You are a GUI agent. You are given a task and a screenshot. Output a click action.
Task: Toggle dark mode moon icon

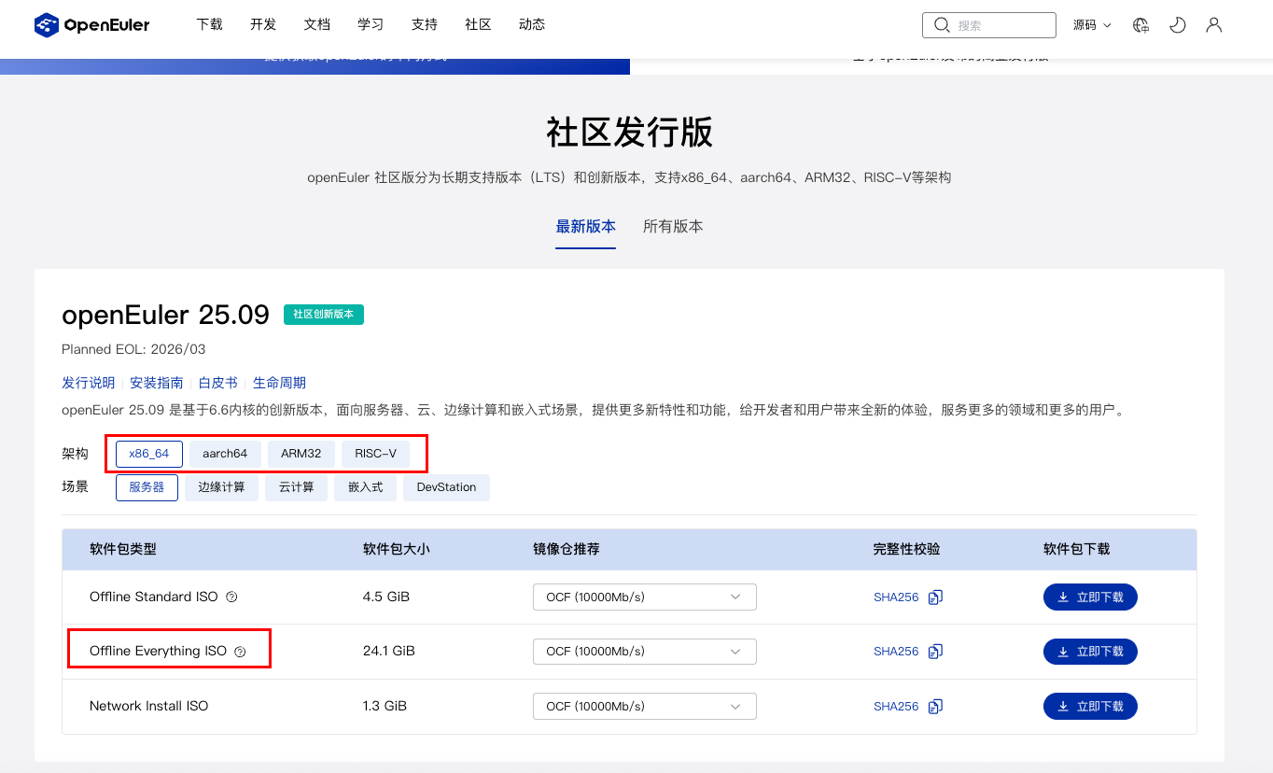coord(1178,25)
